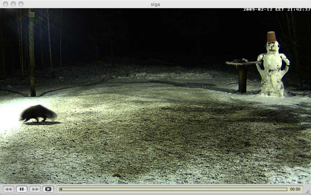Zoom the siga window

point(21,4)
